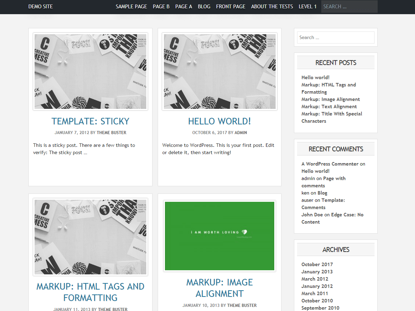
Task: Open the October 2017 archive
Action: (x=317, y=264)
